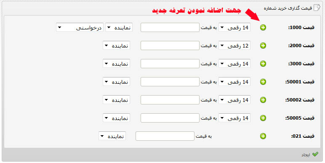
Task: Focus price input field for قیمت 1000
Action: coord(170,27)
